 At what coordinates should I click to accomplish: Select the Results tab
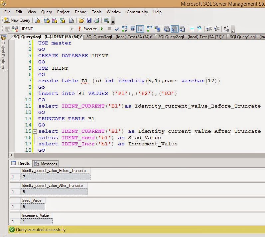21,163
